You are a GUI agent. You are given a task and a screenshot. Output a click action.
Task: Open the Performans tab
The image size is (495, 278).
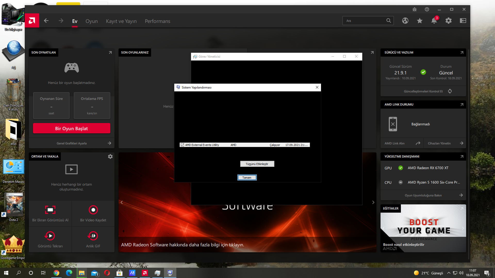tap(158, 21)
